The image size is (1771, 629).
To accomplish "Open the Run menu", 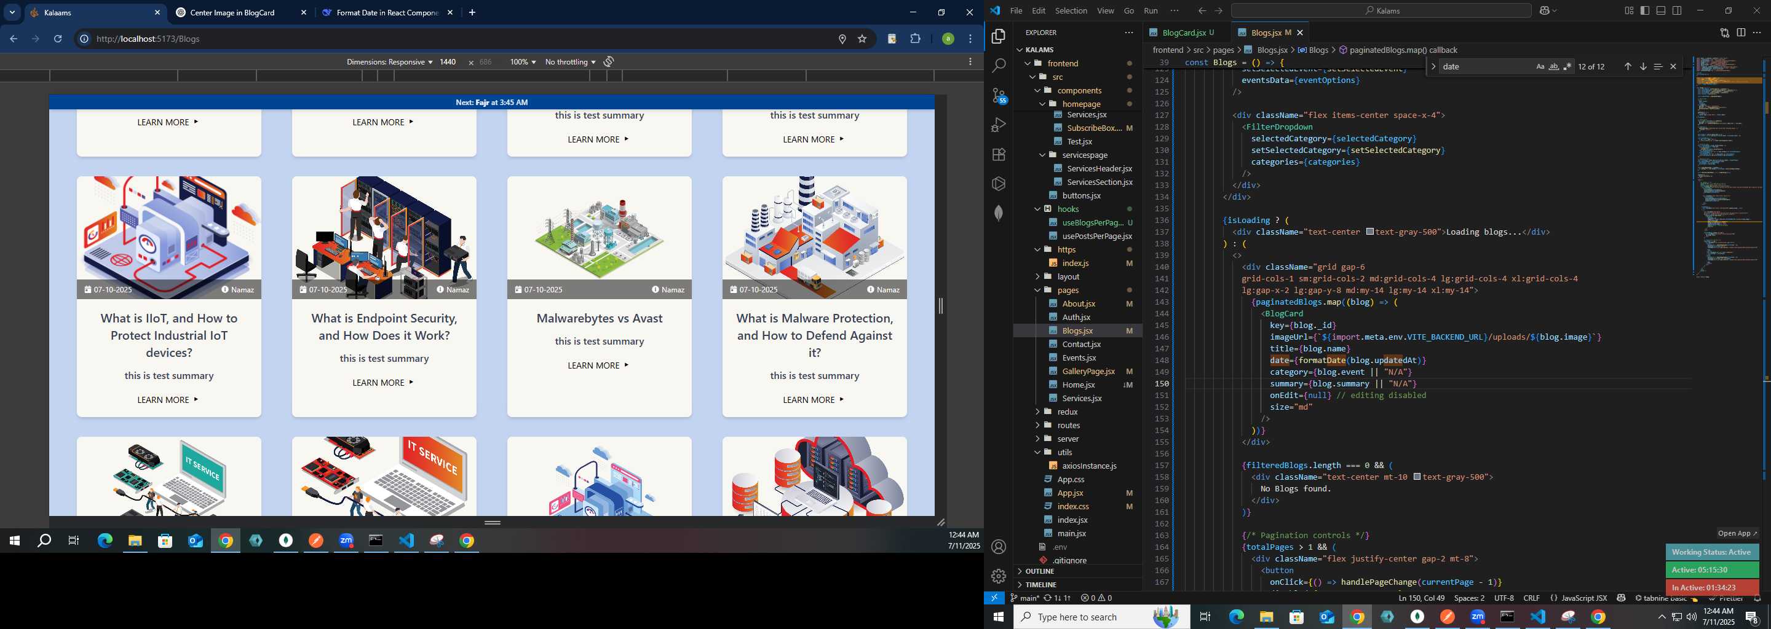I will pyautogui.click(x=1150, y=10).
